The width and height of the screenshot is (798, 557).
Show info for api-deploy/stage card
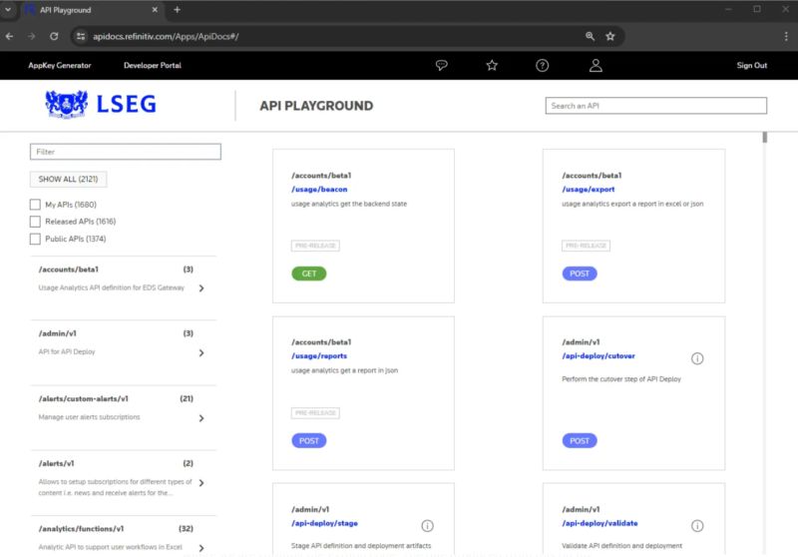coord(428,525)
